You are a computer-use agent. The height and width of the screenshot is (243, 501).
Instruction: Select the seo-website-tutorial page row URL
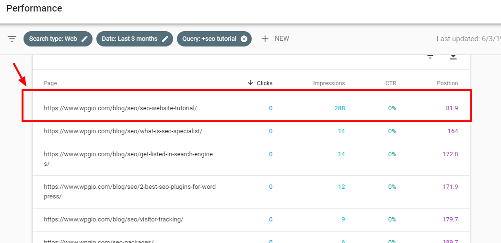120,108
